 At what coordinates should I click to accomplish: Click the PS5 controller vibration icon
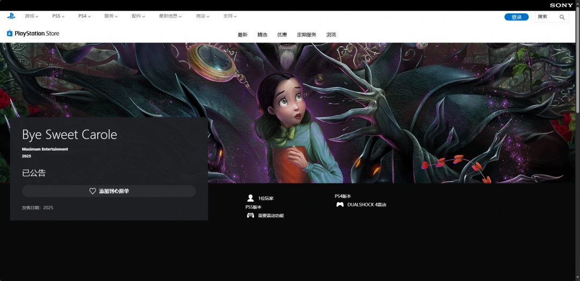250,216
